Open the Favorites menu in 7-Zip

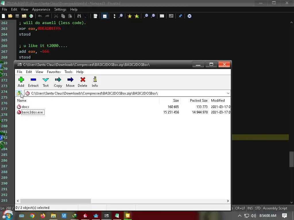pos(54,72)
